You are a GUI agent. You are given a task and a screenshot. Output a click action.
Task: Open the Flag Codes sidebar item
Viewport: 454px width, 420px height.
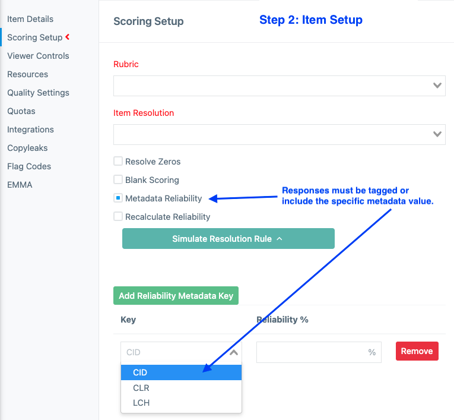[x=29, y=166]
